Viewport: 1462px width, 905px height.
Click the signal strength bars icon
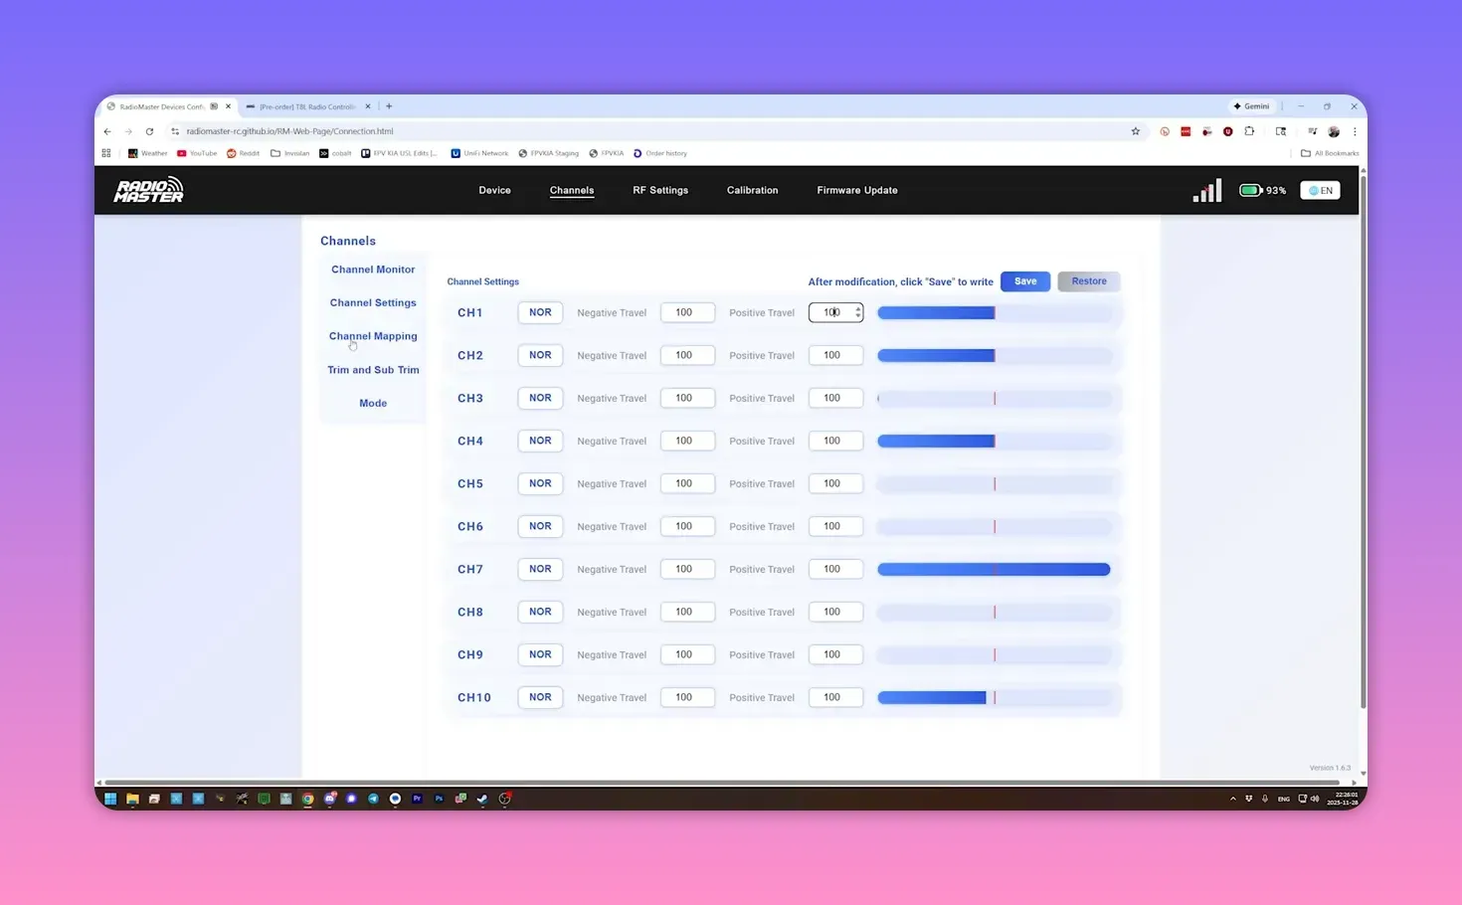1206,189
